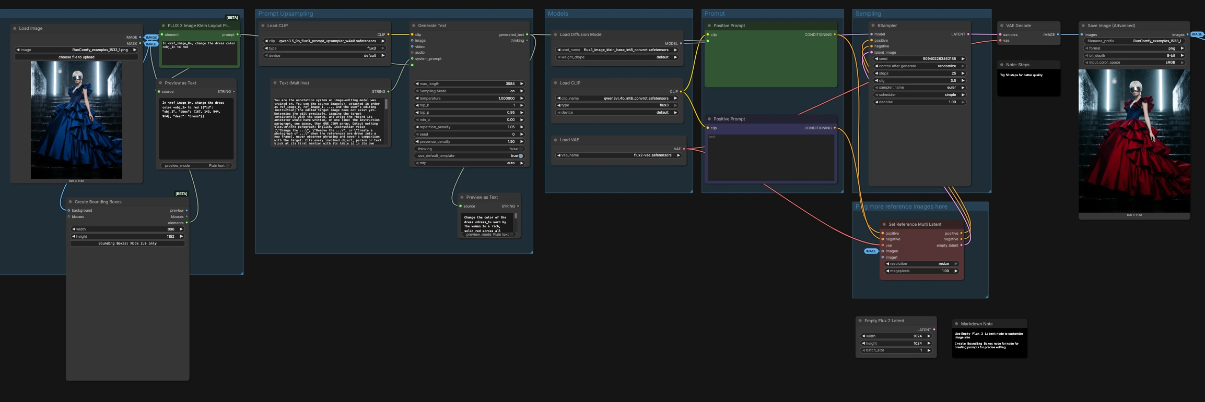Toggle use_default_template switch in Generate Text
The height and width of the screenshot is (402, 1205).
[520, 156]
